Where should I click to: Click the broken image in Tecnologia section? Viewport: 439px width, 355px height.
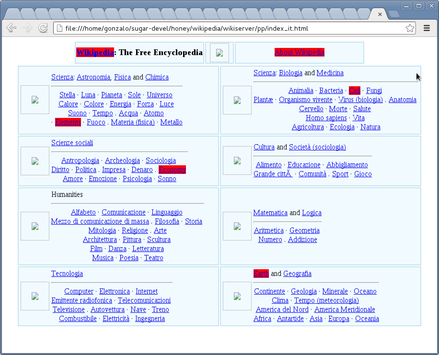click(35, 296)
